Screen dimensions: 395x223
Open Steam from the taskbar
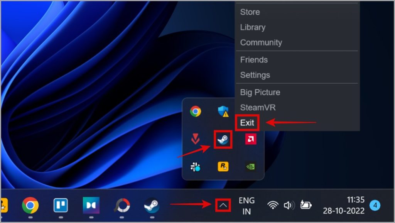pos(152,205)
